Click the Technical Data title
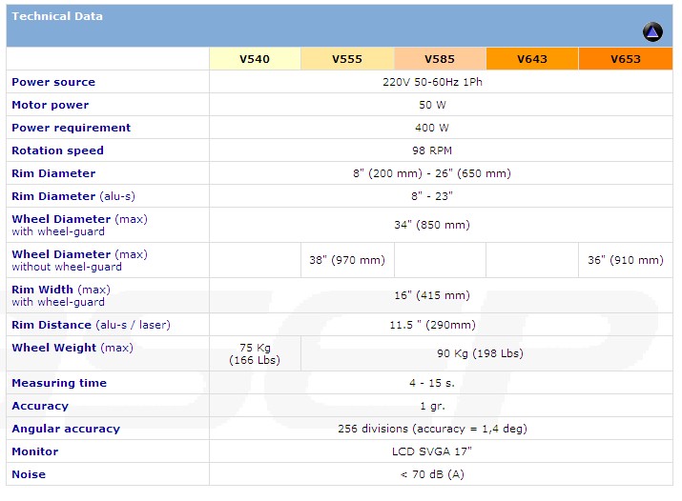Viewport: 682px width, 501px height. pyautogui.click(x=57, y=16)
